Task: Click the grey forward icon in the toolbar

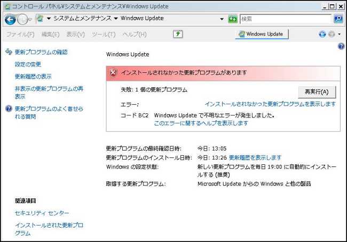Action: 332,34
